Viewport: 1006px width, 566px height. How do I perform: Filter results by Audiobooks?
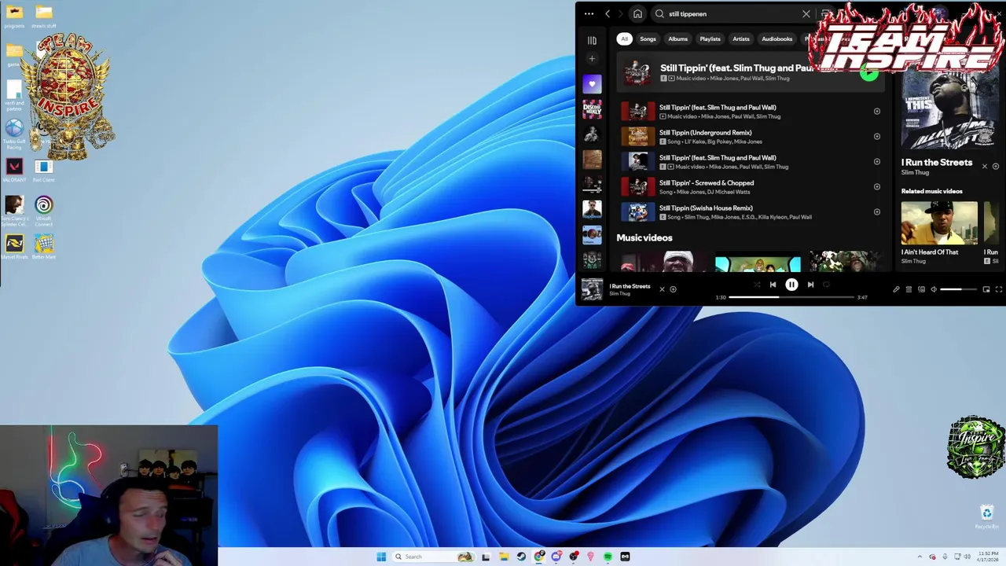coord(777,39)
